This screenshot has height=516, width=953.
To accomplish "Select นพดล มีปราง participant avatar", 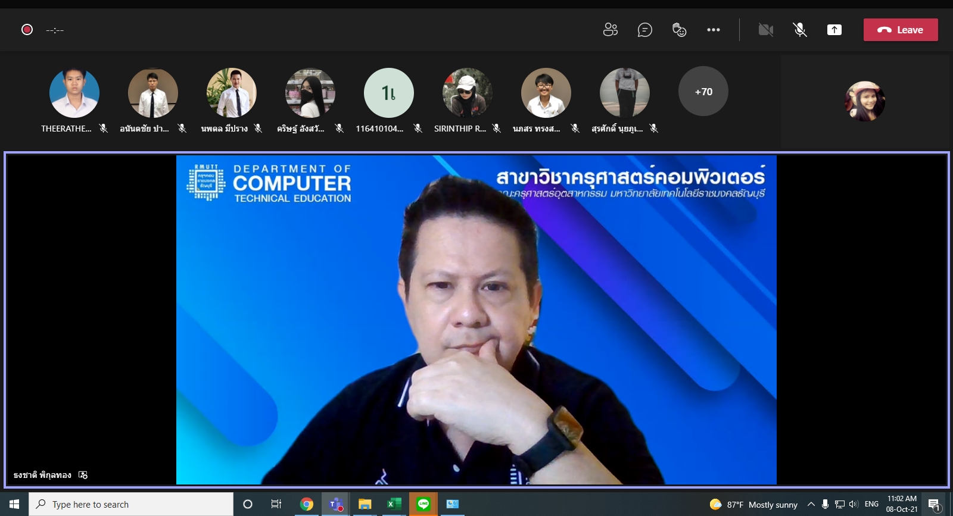I will (232, 93).
